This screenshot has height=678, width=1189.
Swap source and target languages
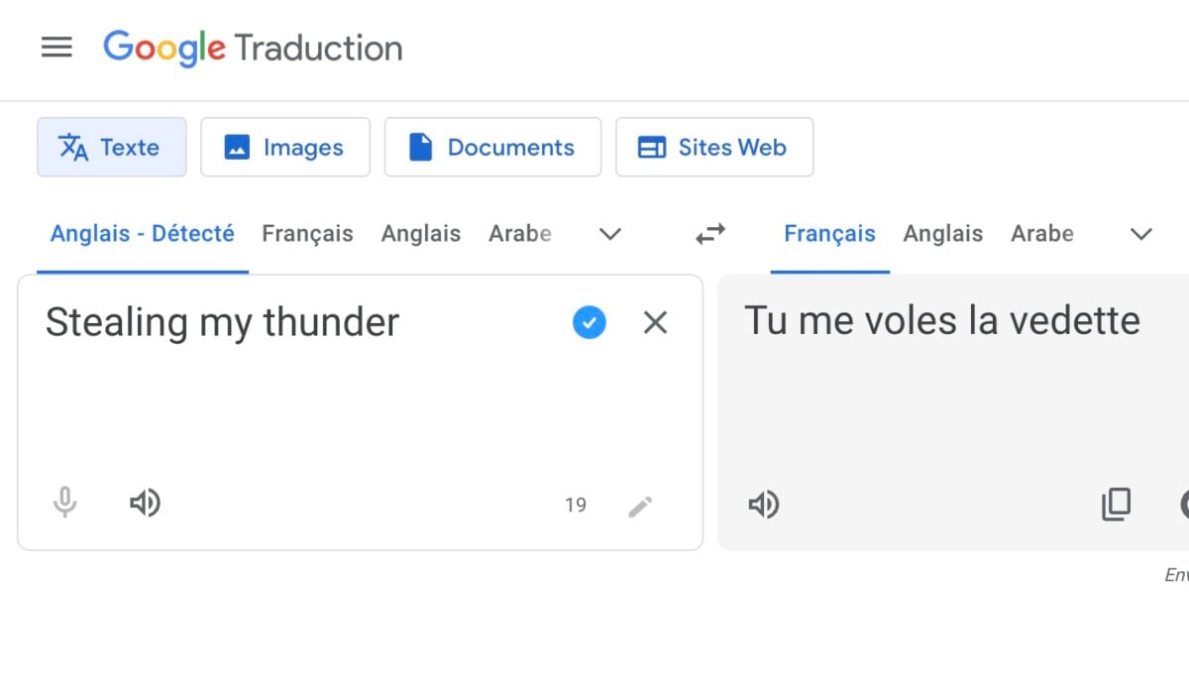pos(710,234)
